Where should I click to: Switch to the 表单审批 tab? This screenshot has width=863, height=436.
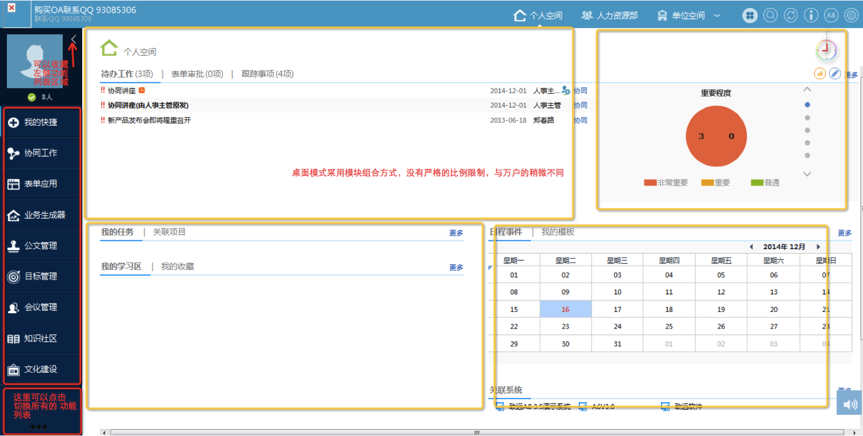197,74
